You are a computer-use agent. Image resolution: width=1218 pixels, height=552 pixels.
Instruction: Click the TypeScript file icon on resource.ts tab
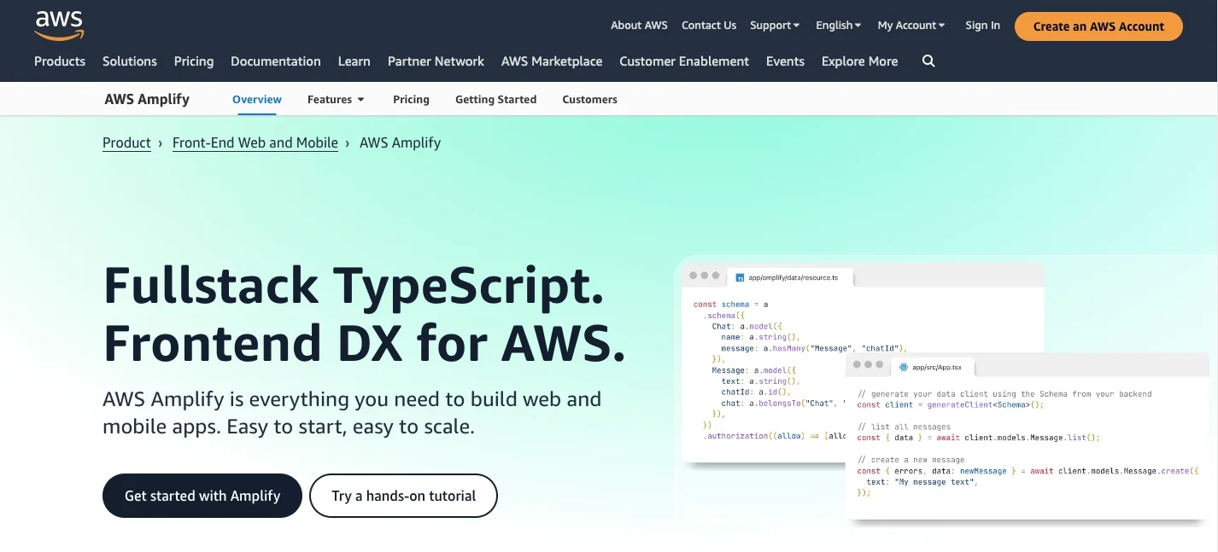(740, 277)
